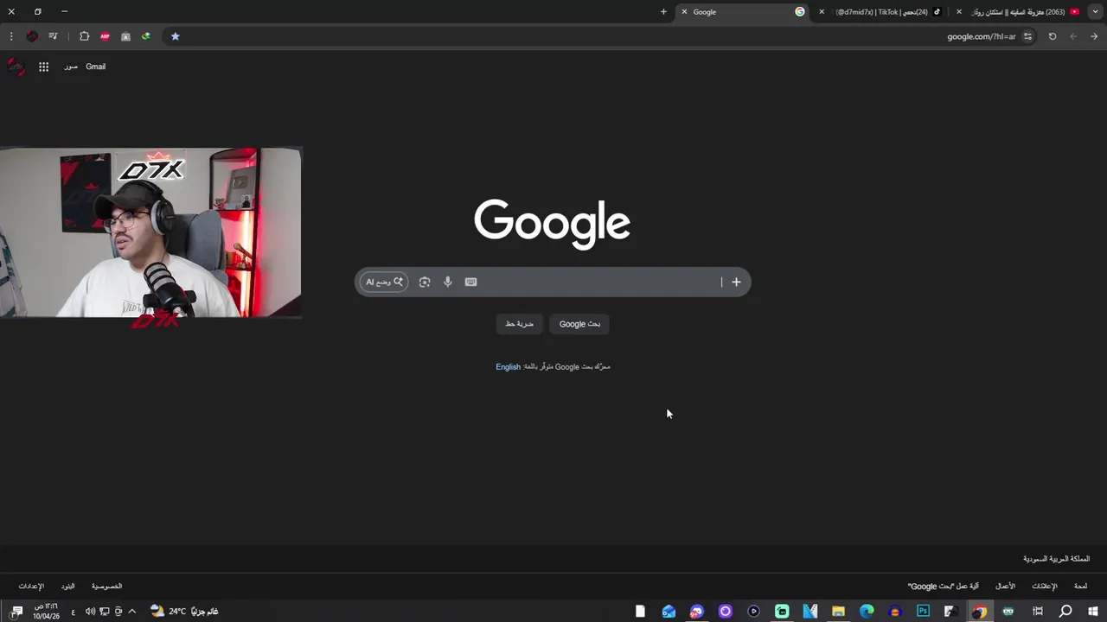Open the Arabic input language indicator

[x=73, y=612]
